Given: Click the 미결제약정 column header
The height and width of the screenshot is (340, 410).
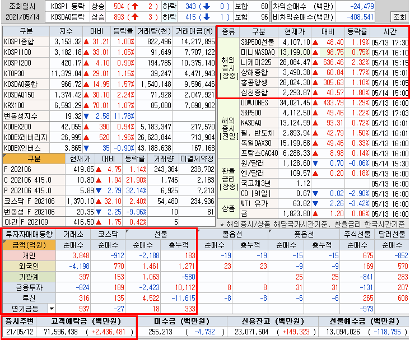Looking at the screenshot, I should (x=197, y=159).
